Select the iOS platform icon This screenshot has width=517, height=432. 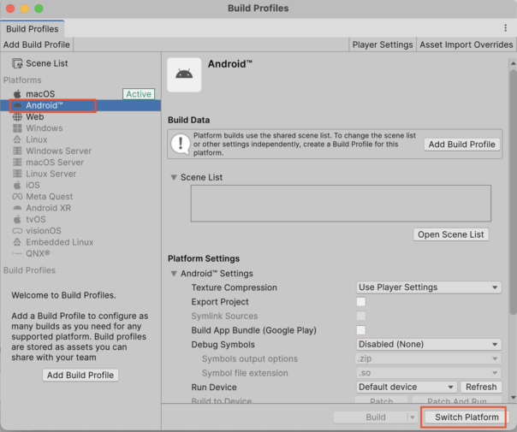(x=18, y=186)
